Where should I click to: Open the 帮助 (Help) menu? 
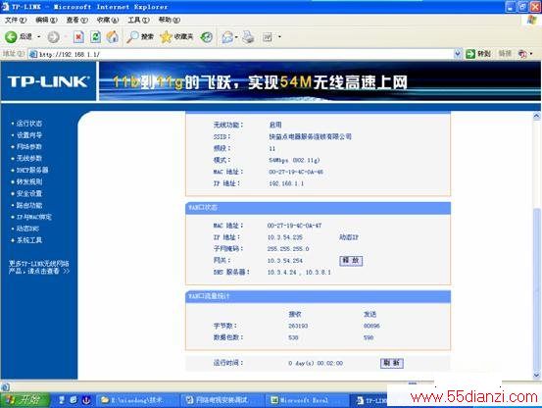point(169,20)
